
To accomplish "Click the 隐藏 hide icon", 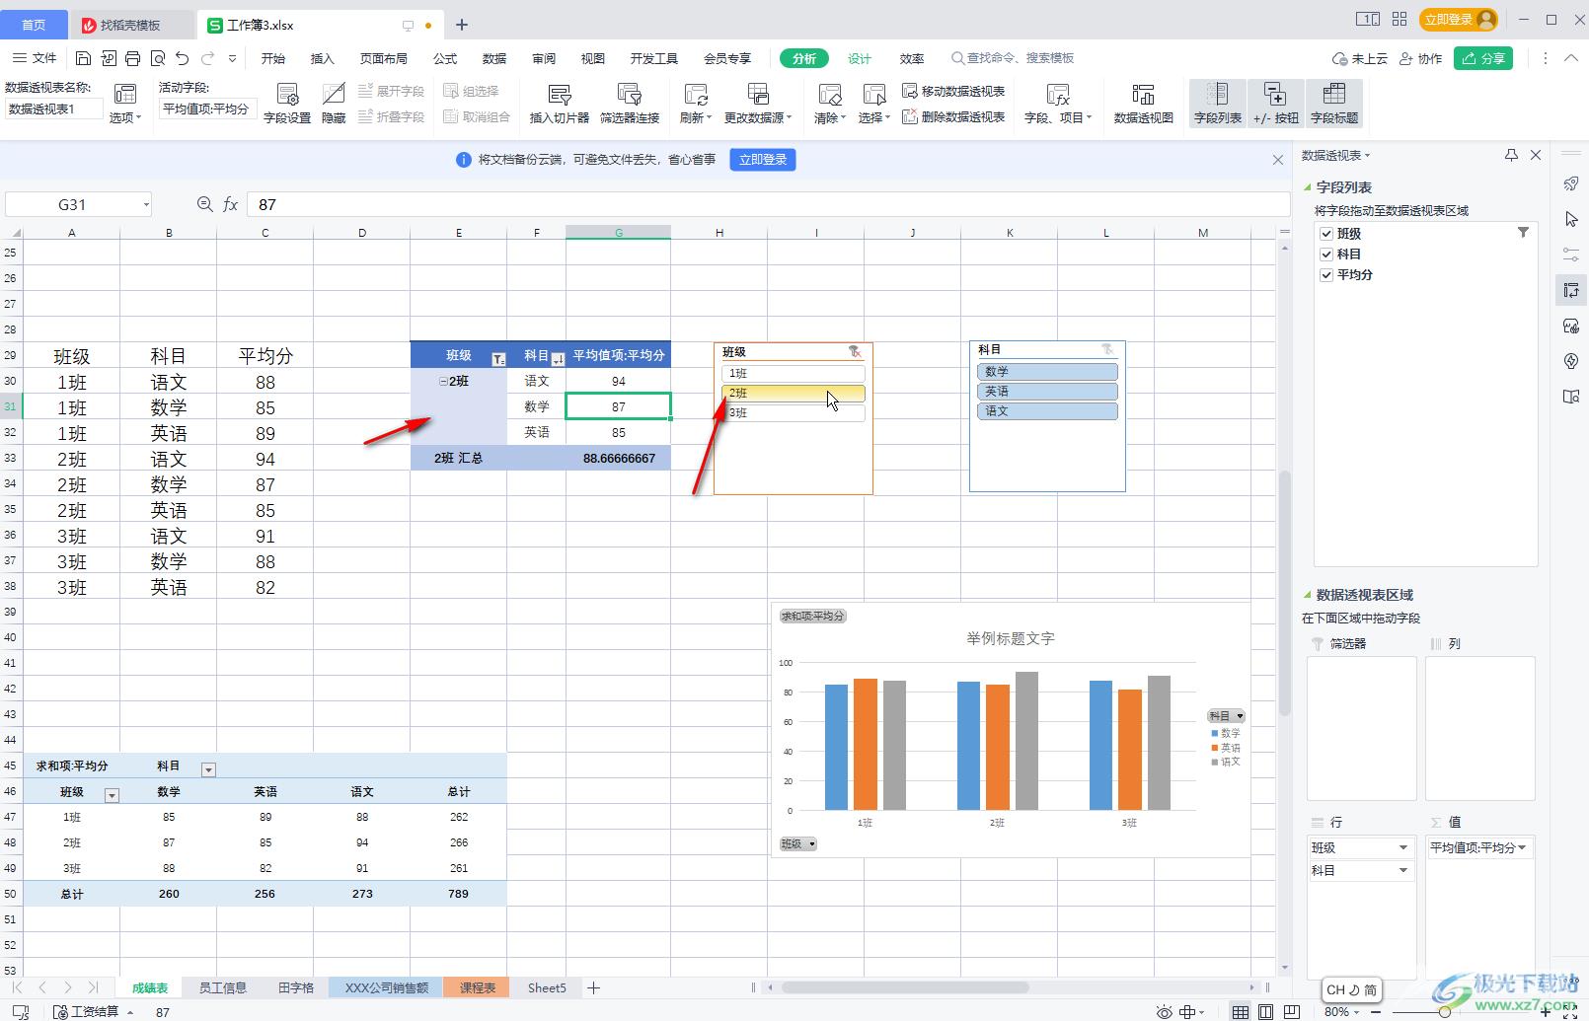I will pyautogui.click(x=334, y=104).
